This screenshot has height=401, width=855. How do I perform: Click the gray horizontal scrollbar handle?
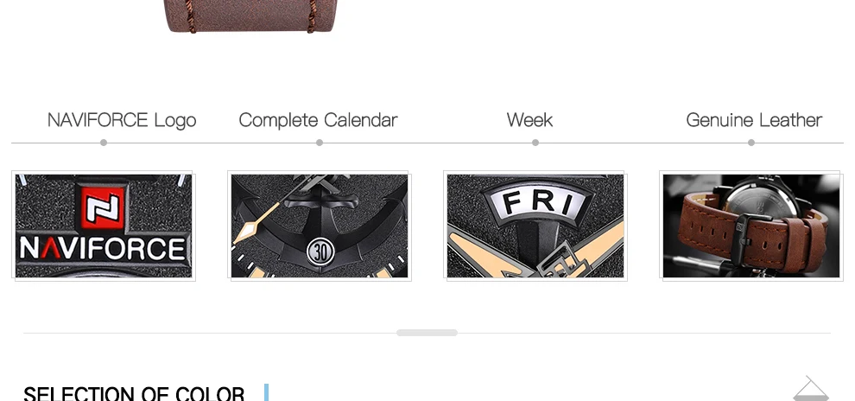[427, 333]
